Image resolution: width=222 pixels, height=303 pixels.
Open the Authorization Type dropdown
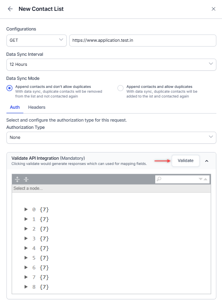coord(111,138)
